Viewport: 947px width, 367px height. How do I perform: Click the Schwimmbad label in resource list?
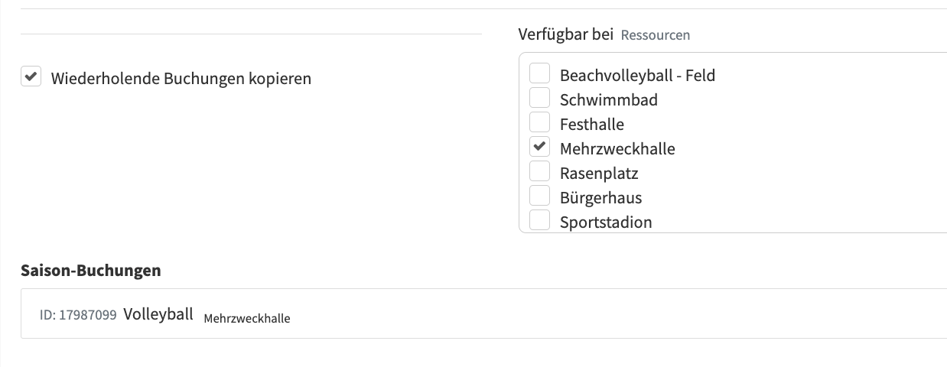tap(608, 99)
